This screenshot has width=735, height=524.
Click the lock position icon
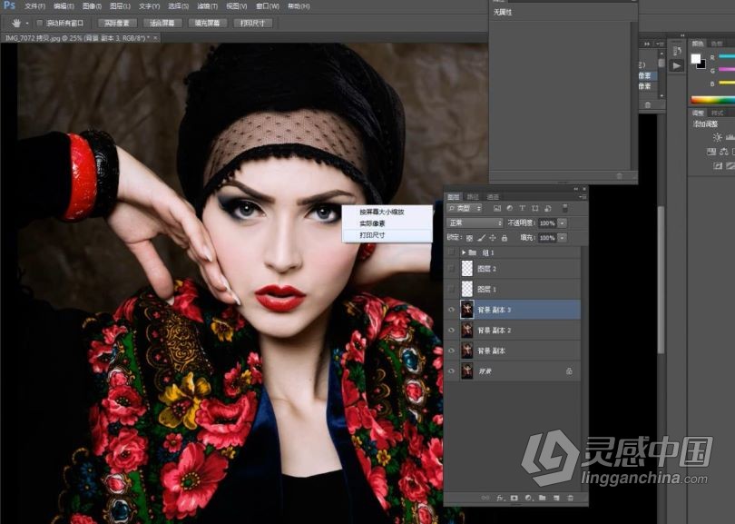pos(493,238)
